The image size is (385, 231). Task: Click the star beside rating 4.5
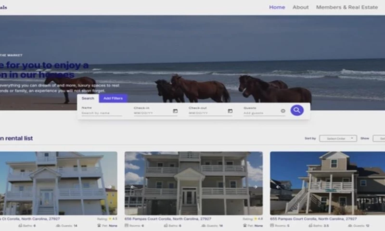[110, 218]
